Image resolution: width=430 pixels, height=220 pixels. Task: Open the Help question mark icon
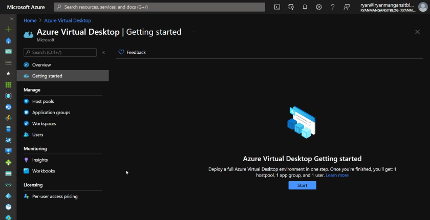(333, 7)
